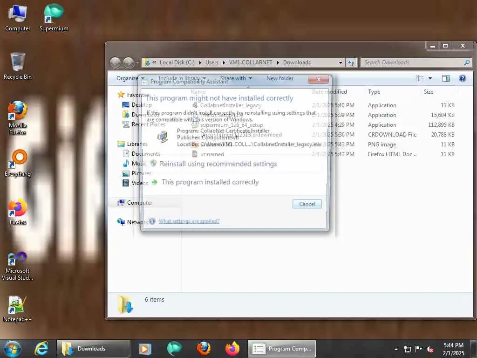Select Computer in the navigation pane

click(x=135, y=202)
